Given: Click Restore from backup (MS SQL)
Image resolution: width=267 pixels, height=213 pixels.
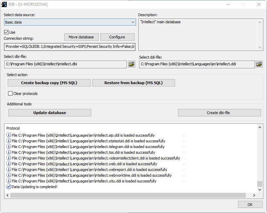Looking at the screenshot, I should (x=133, y=83).
